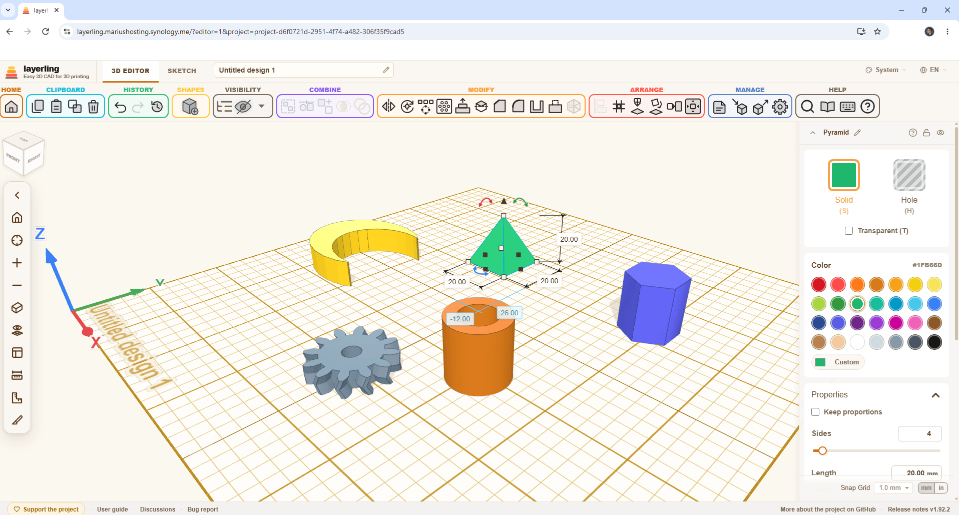Viewport: 959px width, 515px height.
Task: Pick the red color swatch
Action: (819, 284)
